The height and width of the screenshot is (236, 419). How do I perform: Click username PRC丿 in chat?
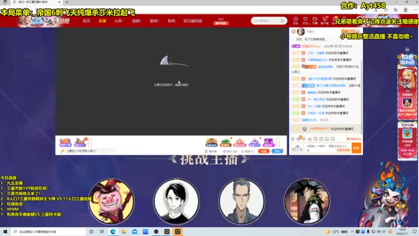(x=314, y=106)
